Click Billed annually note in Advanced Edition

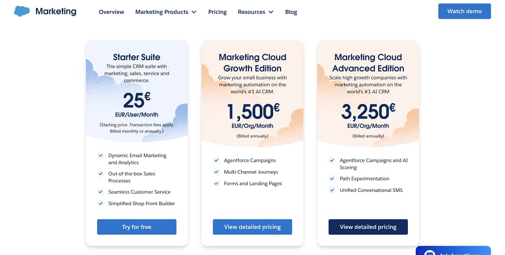pyautogui.click(x=368, y=136)
